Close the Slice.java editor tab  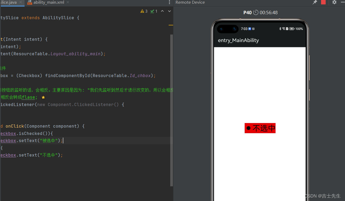pyautogui.click(x=21, y=2)
